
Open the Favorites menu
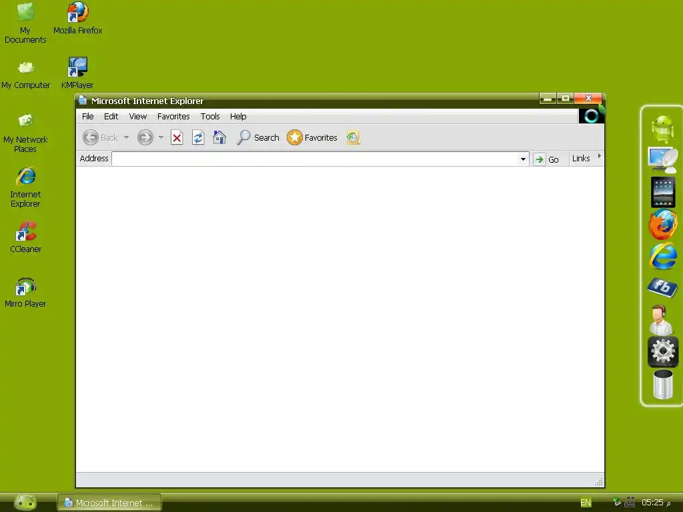point(173,116)
